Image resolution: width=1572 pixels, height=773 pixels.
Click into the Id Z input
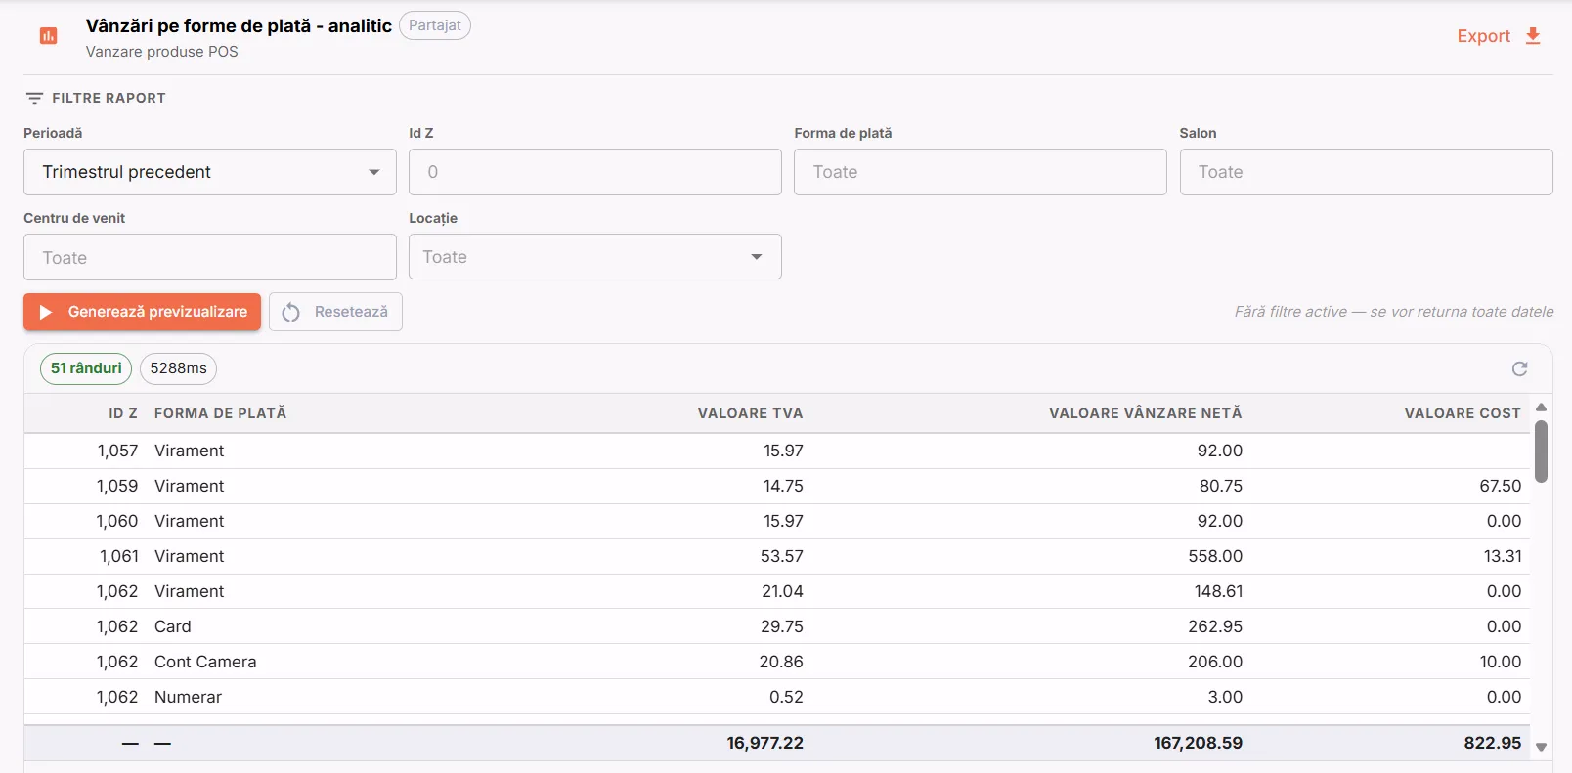point(595,172)
